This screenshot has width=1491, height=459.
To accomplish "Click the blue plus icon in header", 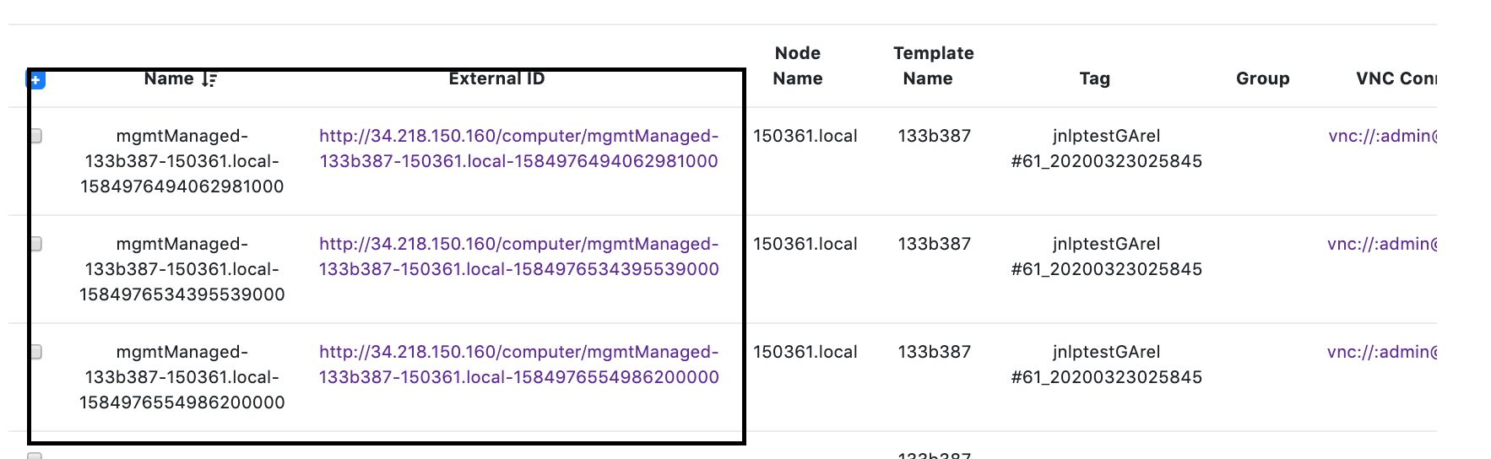I will [36, 80].
